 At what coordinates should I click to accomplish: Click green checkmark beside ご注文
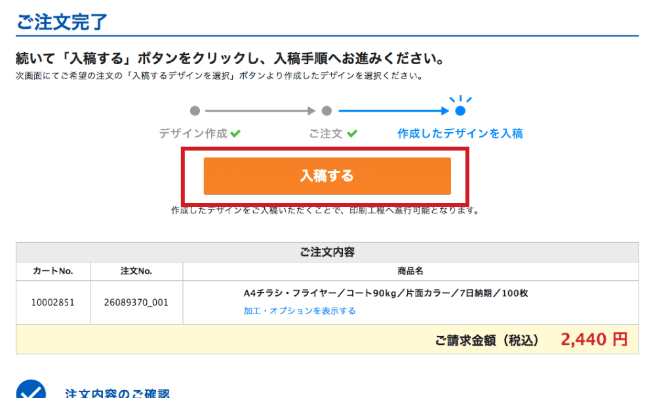pos(352,134)
